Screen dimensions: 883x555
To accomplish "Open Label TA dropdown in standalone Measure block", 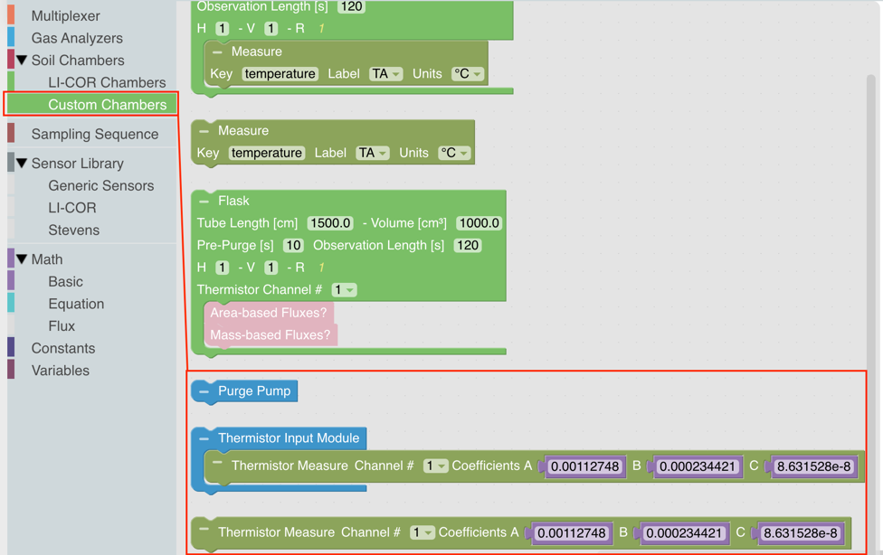I will (x=372, y=153).
